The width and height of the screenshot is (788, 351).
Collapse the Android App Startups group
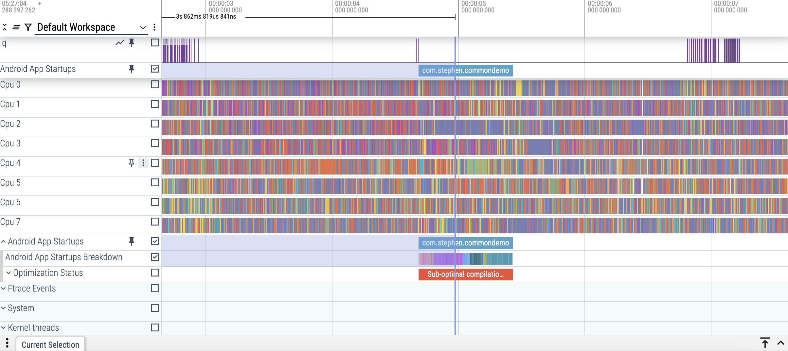[4, 242]
